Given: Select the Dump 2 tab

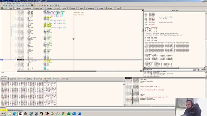Looking at the screenshot, I should click(13, 79).
